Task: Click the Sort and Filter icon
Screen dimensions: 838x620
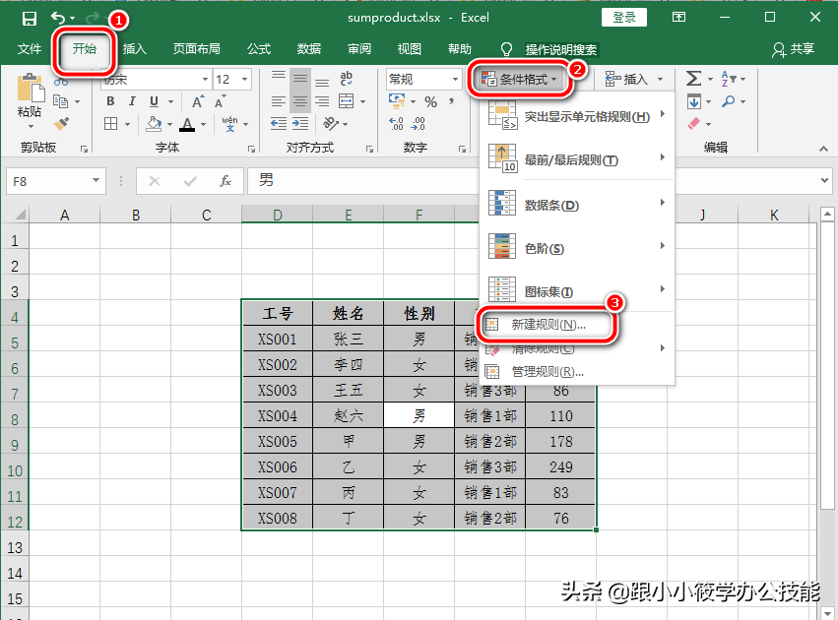Action: (728, 79)
